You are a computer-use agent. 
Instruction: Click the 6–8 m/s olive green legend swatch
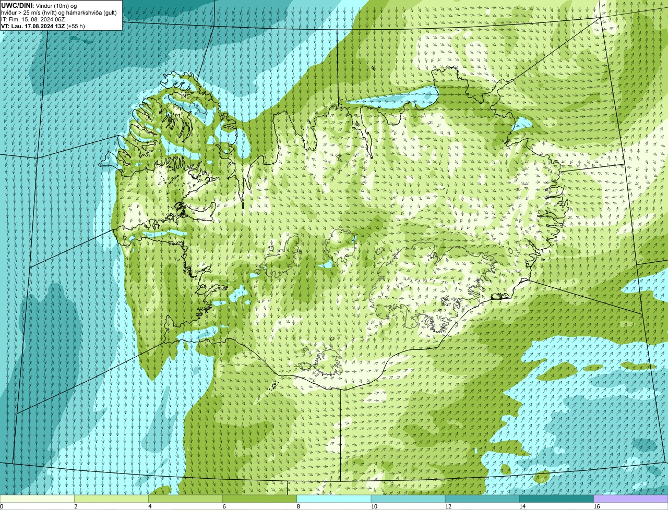[260, 499]
